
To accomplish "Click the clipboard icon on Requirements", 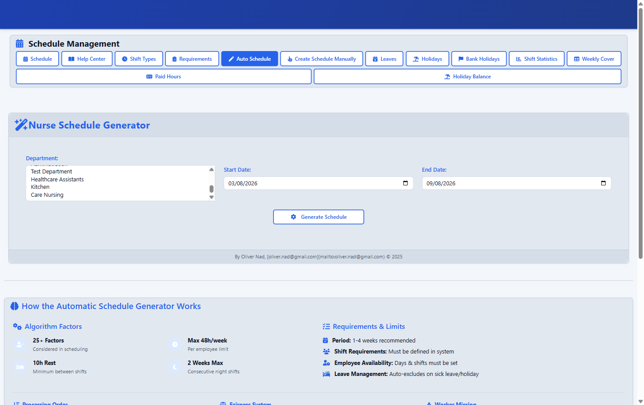I will point(175,59).
